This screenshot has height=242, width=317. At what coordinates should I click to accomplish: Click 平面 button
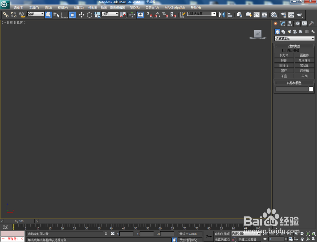pos(304,76)
